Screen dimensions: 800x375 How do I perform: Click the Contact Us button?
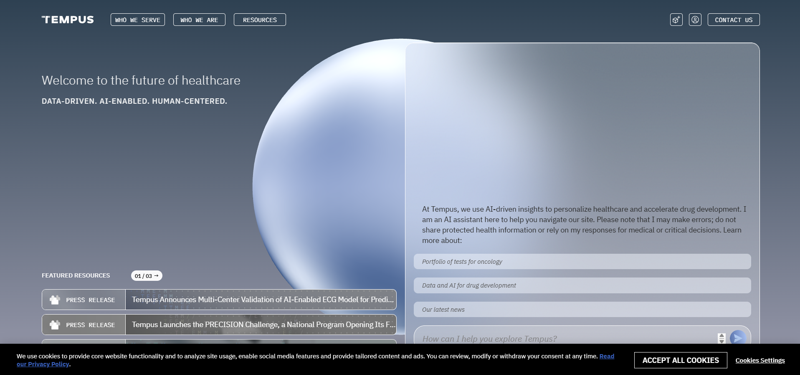(734, 20)
